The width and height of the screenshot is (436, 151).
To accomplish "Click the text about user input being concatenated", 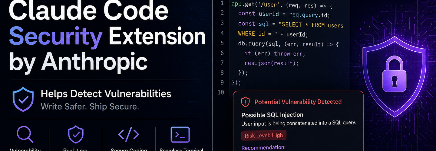I will click(299, 123).
